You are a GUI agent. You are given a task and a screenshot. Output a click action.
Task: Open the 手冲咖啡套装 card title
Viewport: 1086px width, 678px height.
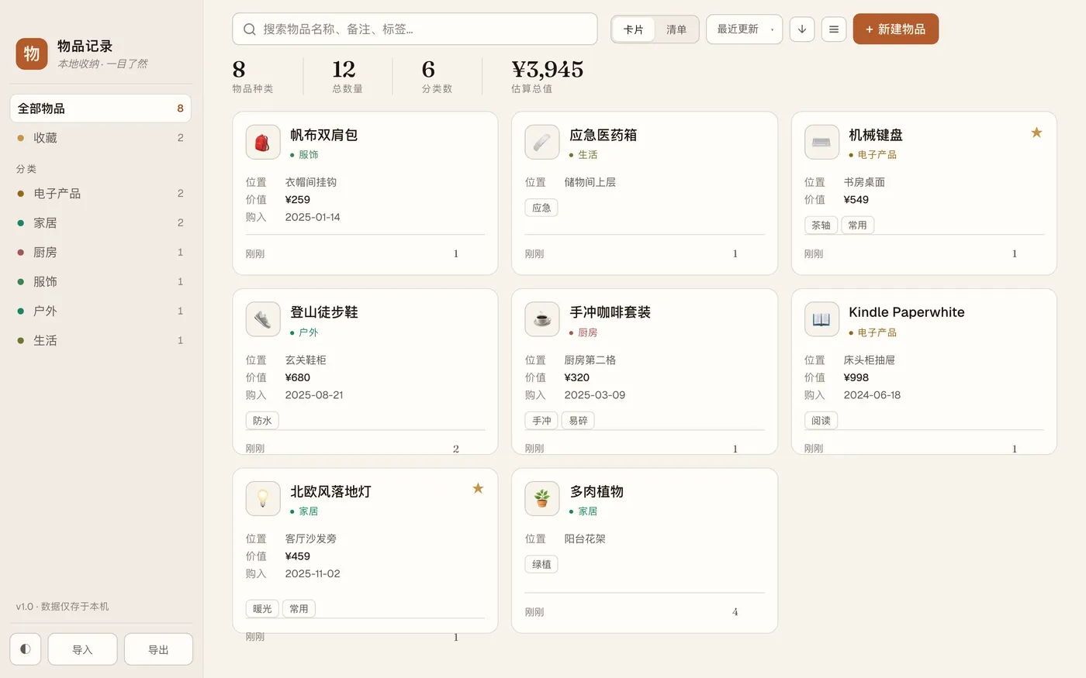coord(610,312)
